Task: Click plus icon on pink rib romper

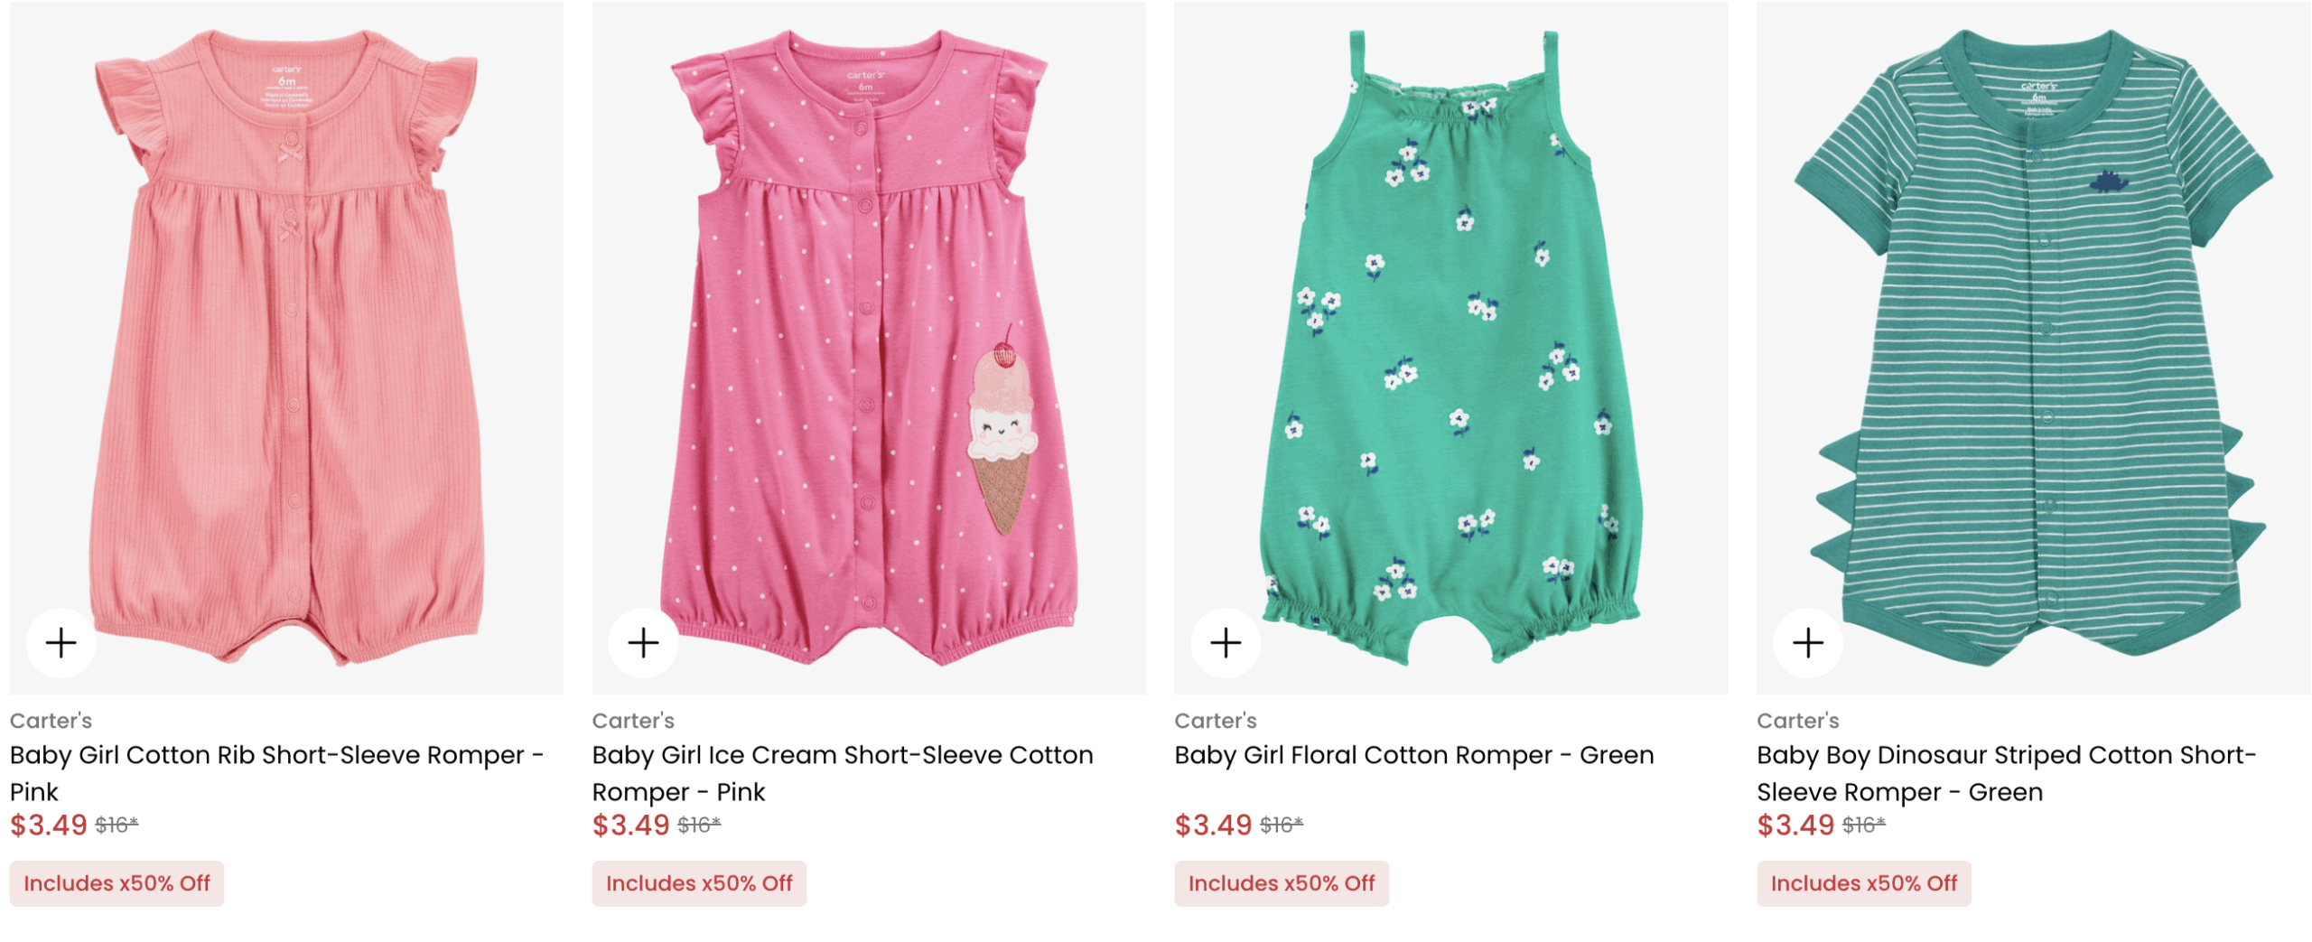Action: 61,643
